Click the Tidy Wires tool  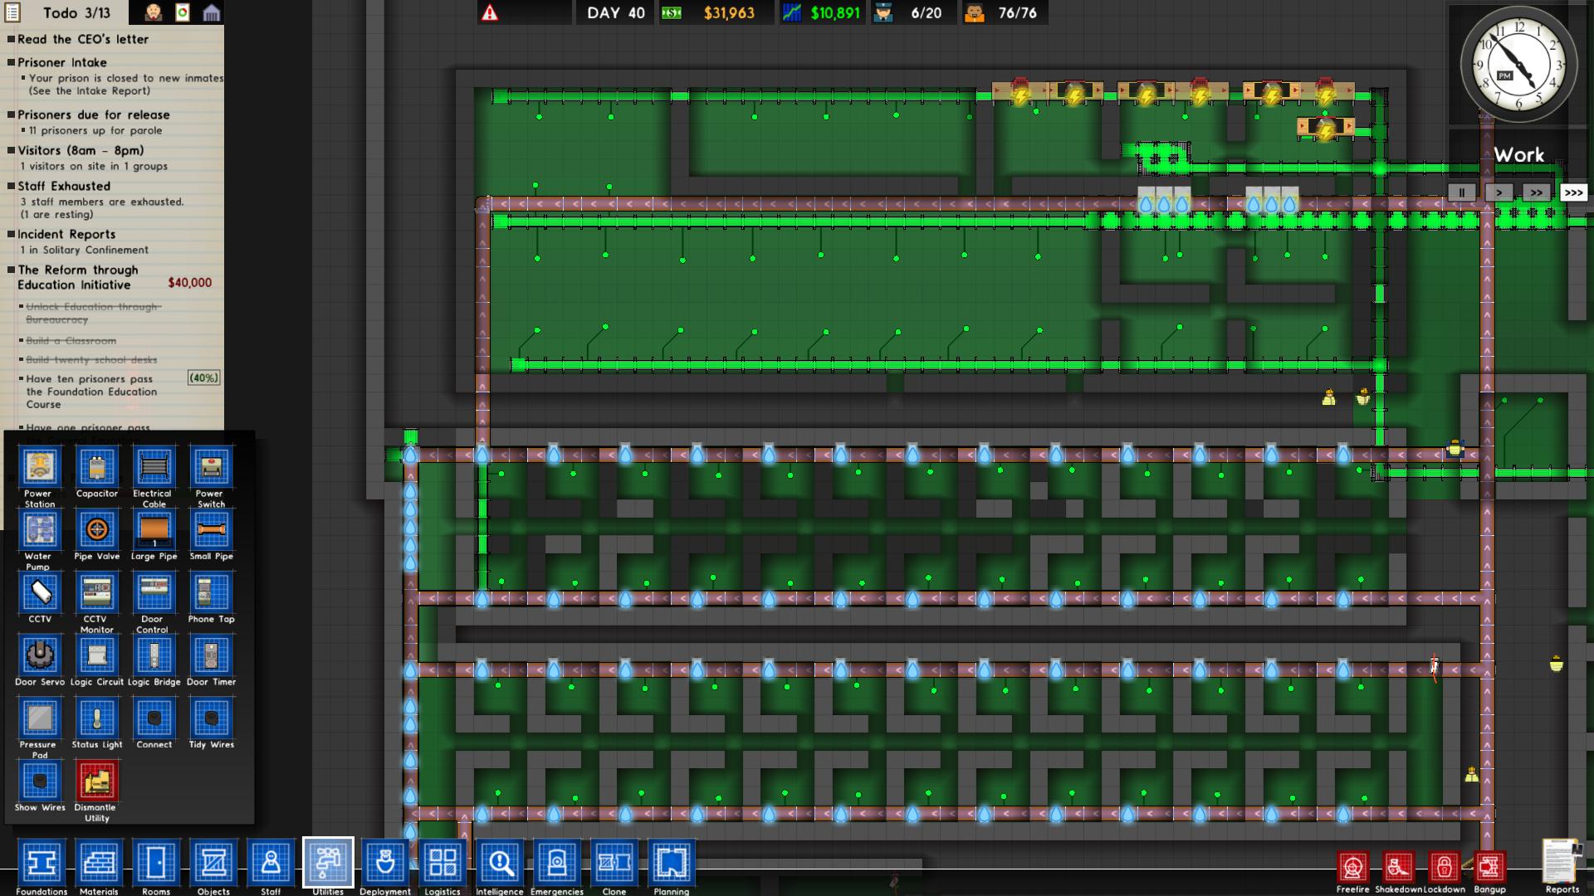coord(211,718)
